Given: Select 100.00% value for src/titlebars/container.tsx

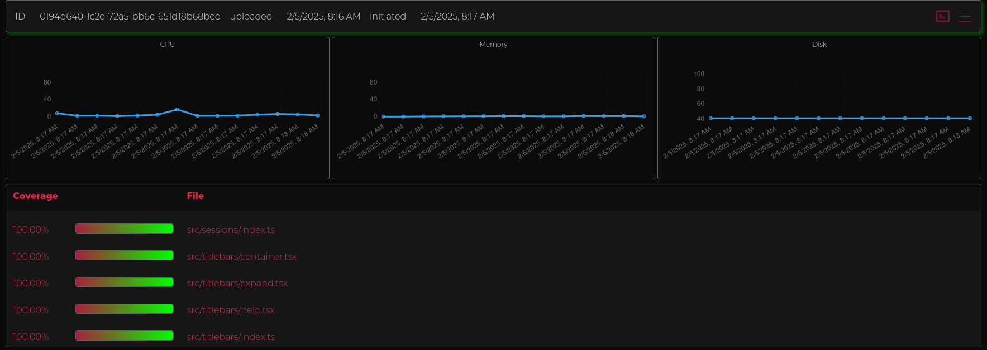Looking at the screenshot, I should pos(31,256).
